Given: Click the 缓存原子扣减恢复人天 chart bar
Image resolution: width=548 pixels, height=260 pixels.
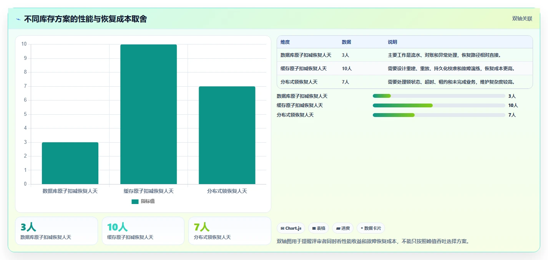Looking at the screenshot, I should [x=148, y=114].
